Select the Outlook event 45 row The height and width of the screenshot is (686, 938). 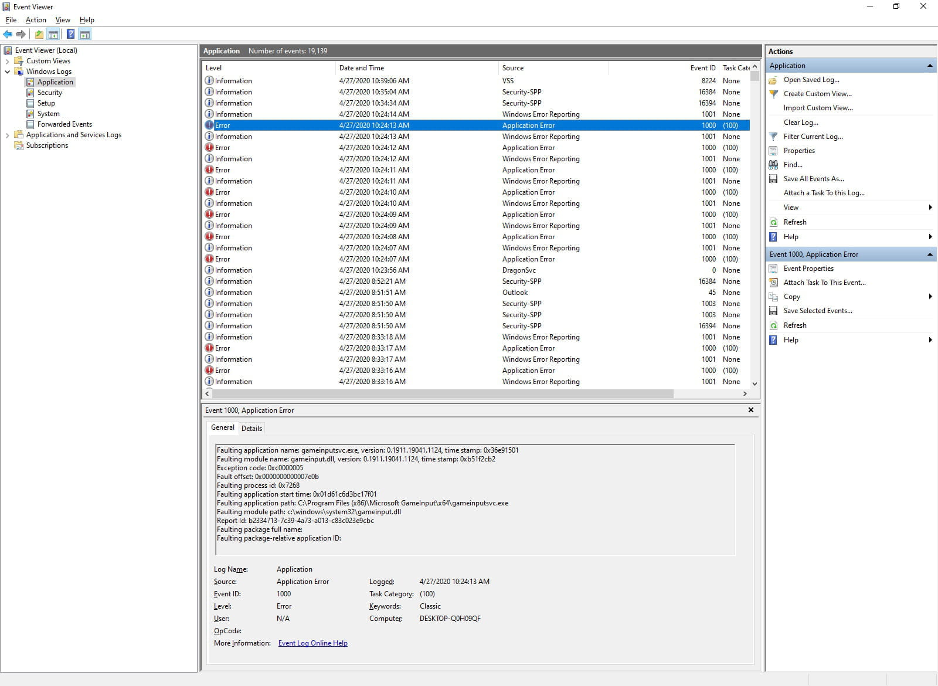pyautogui.click(x=476, y=293)
